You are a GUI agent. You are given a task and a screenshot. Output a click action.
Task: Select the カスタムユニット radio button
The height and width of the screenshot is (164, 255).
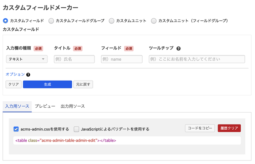(112, 20)
